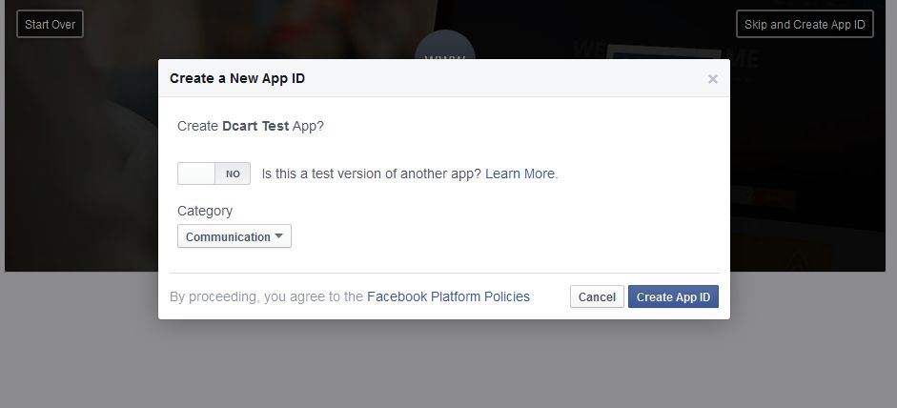897x408 pixels.
Task: Click the dimmed background below the dialog
Action: point(448,367)
